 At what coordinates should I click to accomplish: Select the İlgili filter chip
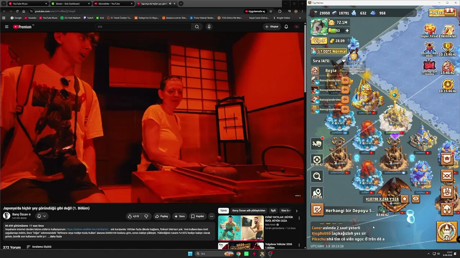pyautogui.click(x=273, y=211)
